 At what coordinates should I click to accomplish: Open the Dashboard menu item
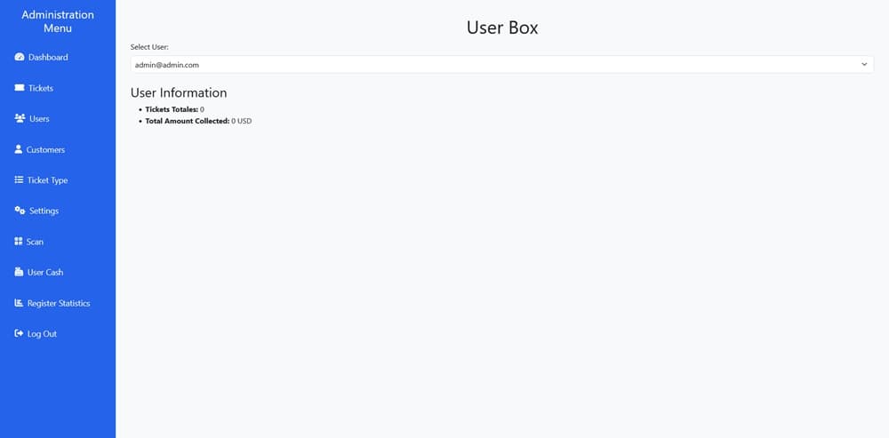pyautogui.click(x=48, y=58)
